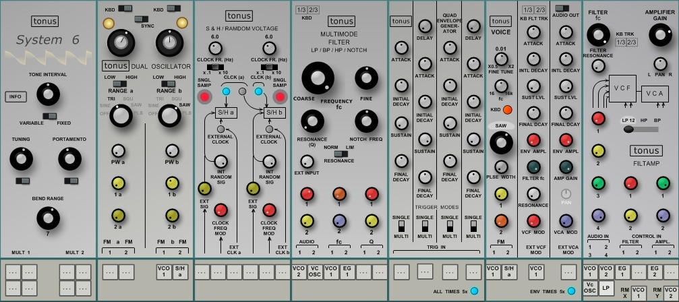This screenshot has height=302, width=679.
Task: Toggle the oscillator SYNC switch
Action: (x=141, y=19)
